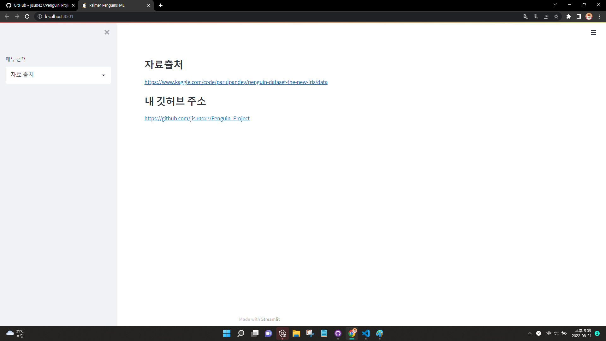Open Windows taskbar search
Image resolution: width=606 pixels, height=341 pixels.
[x=241, y=333]
